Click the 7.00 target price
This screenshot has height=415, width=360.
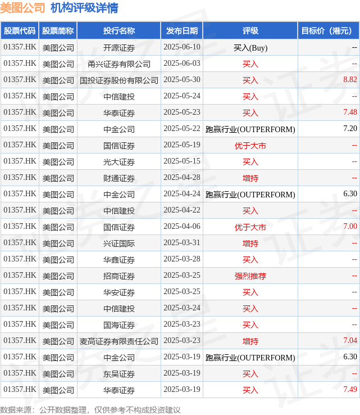click(x=350, y=226)
